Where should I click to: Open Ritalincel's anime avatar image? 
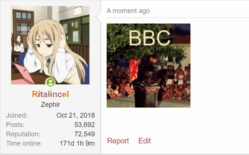click(50, 45)
